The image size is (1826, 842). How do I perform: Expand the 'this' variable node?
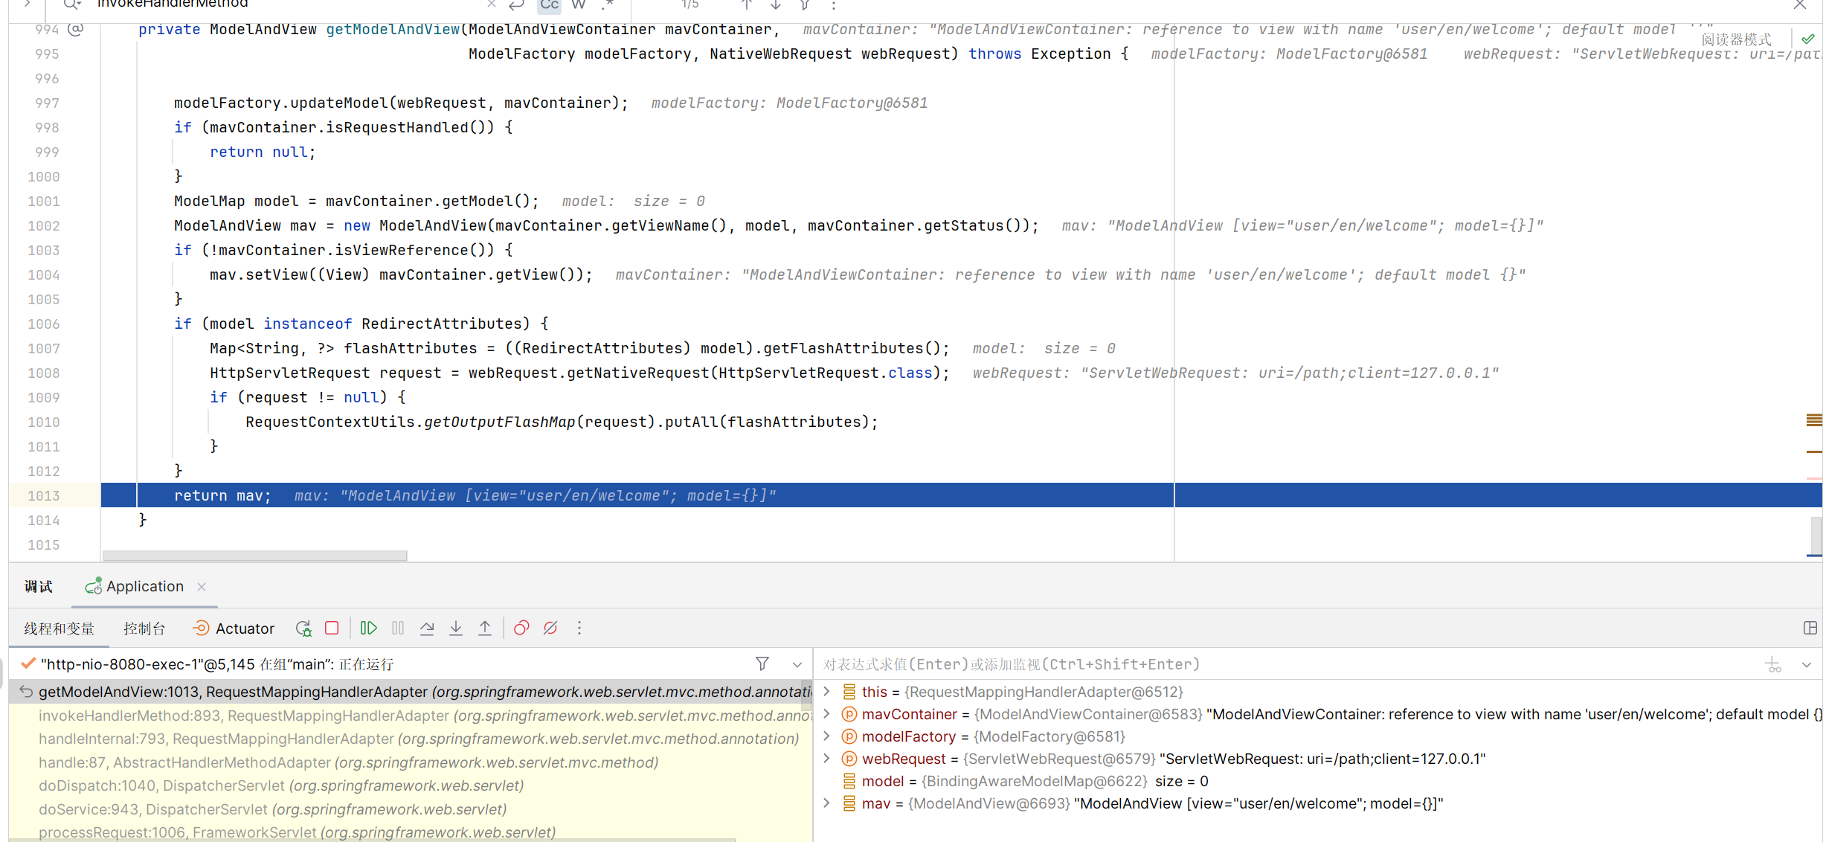coord(826,692)
